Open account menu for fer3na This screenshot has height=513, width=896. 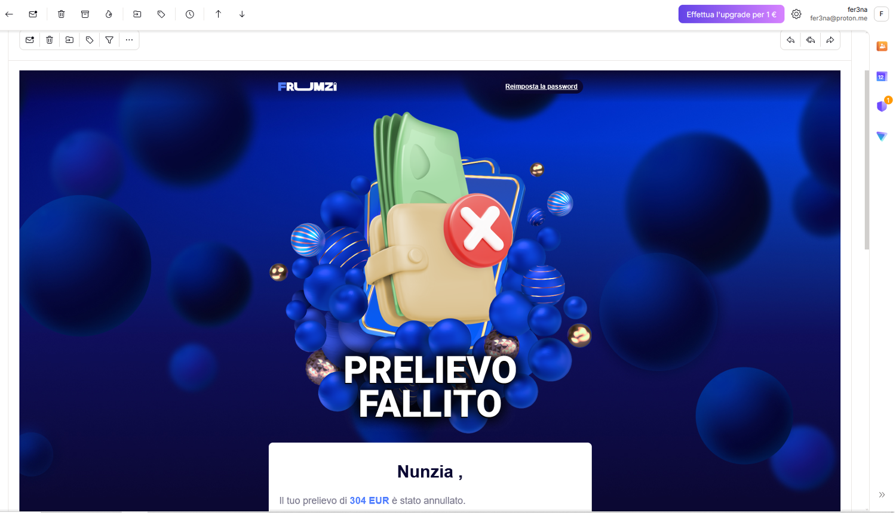tap(849, 14)
